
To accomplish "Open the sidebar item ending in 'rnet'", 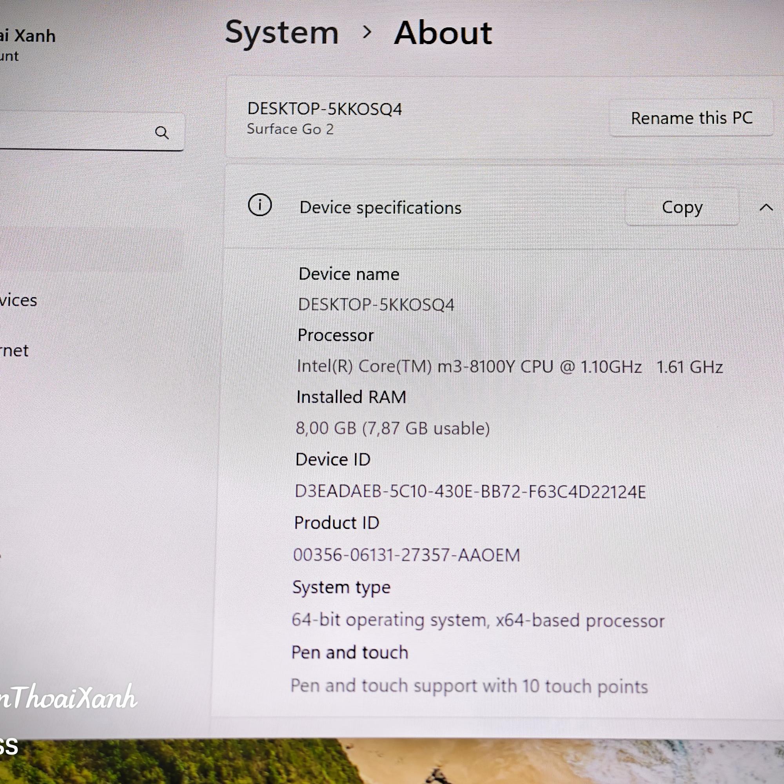I will pyautogui.click(x=14, y=350).
